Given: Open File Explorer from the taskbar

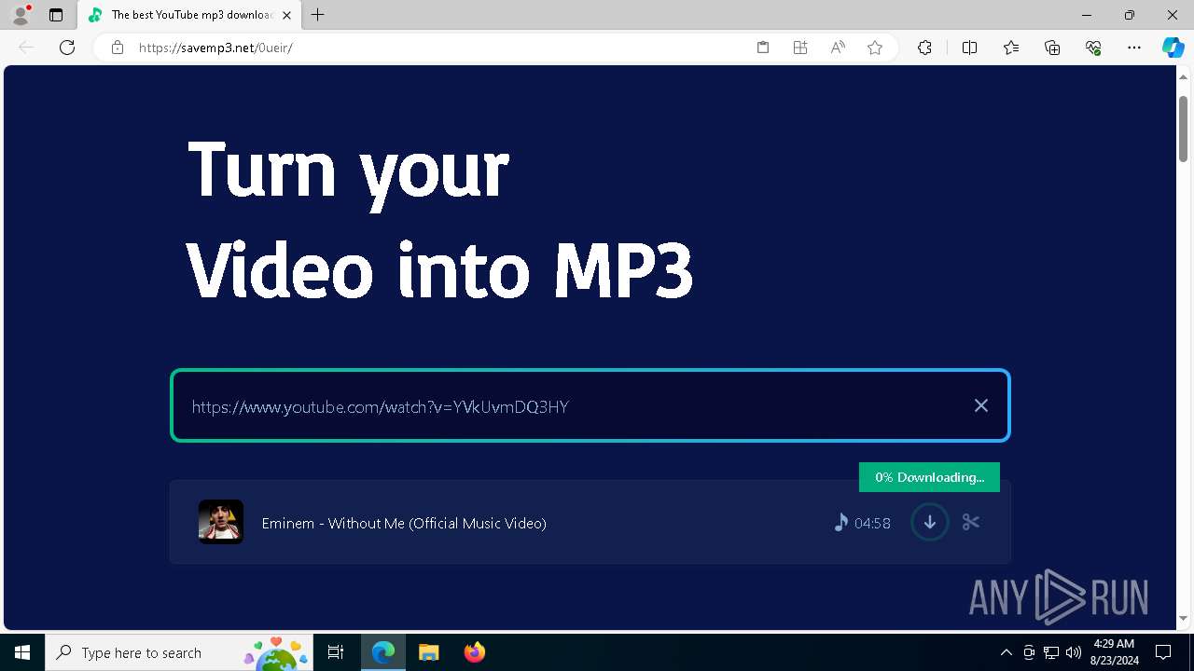Looking at the screenshot, I should pos(428,652).
